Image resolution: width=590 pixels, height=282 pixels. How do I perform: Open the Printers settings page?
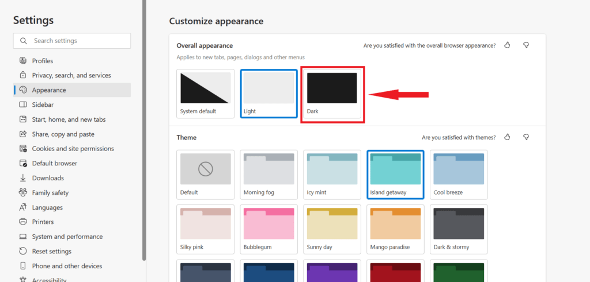[x=72, y=222]
